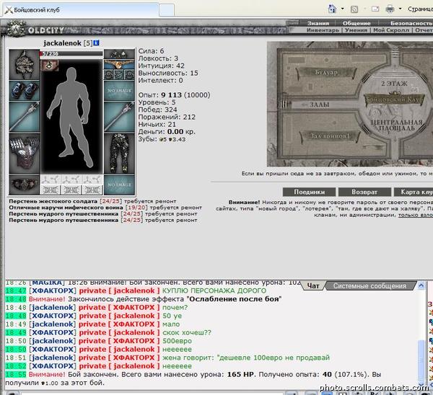
Task: Click the first lower empty scroll slot
Action: [51, 190]
